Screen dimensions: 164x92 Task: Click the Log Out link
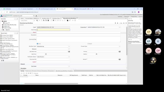point(140,16)
